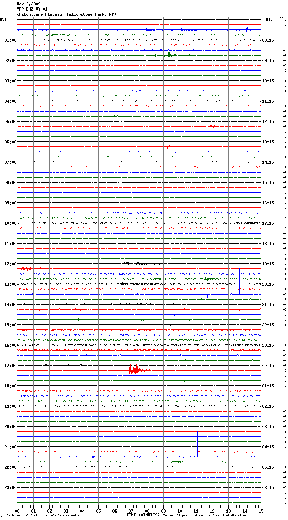The image size is (288, 520).
Task: Click the date label "Nov13,2009"
Action: [x=28, y=4]
